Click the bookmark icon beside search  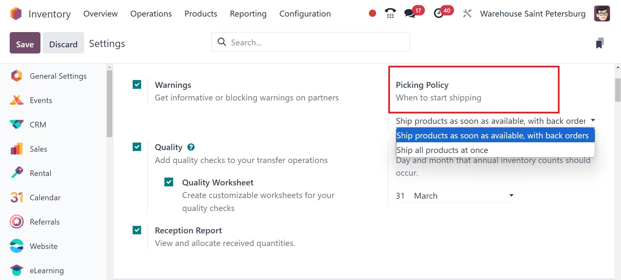[x=600, y=43]
